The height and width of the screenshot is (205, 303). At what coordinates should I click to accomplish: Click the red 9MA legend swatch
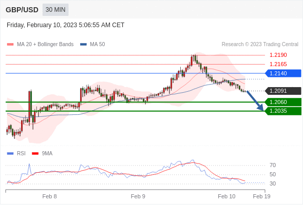click(35, 154)
